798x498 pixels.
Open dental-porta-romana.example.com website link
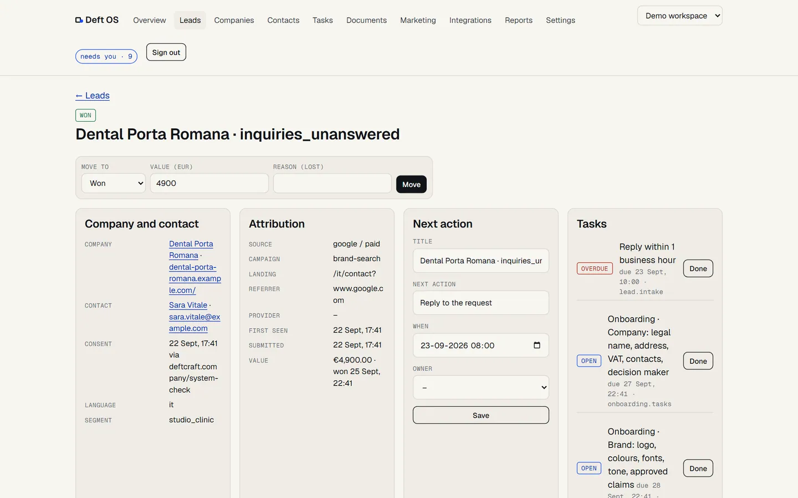tap(195, 278)
